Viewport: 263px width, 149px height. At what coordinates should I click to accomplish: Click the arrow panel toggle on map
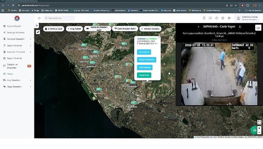[x=37, y=26]
